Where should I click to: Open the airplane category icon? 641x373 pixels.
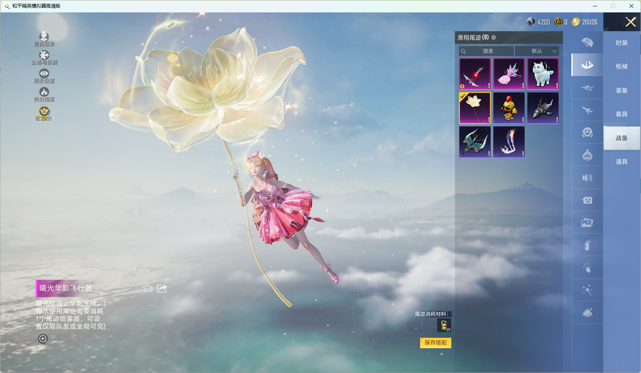587,110
